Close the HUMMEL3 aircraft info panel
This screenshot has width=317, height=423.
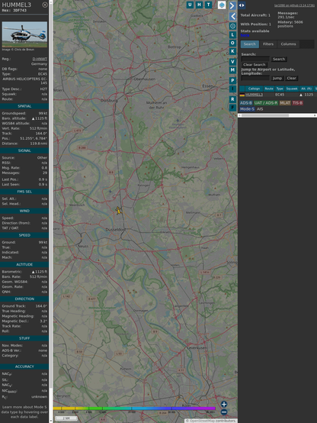[45, 5]
